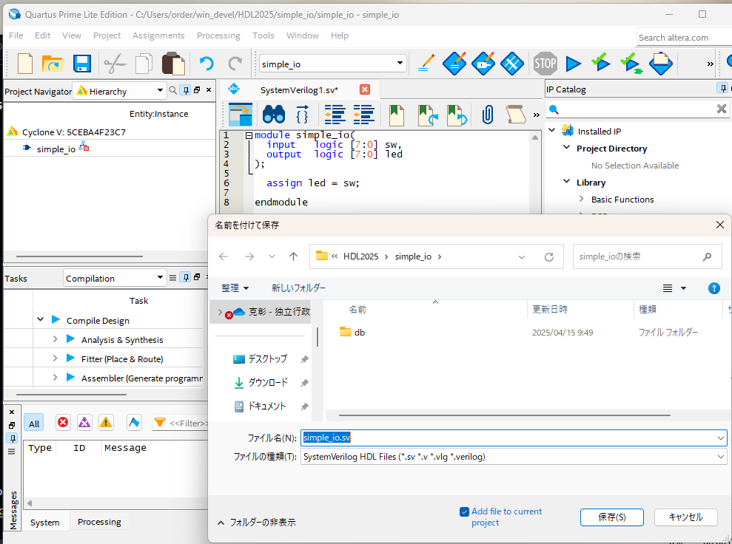Show only error messages with red icon
This screenshot has height=544, width=732.
[x=63, y=423]
